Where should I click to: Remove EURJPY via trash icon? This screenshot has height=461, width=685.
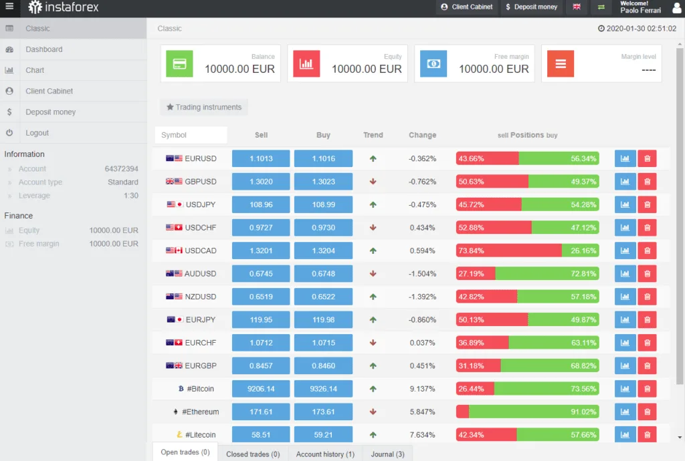647,319
